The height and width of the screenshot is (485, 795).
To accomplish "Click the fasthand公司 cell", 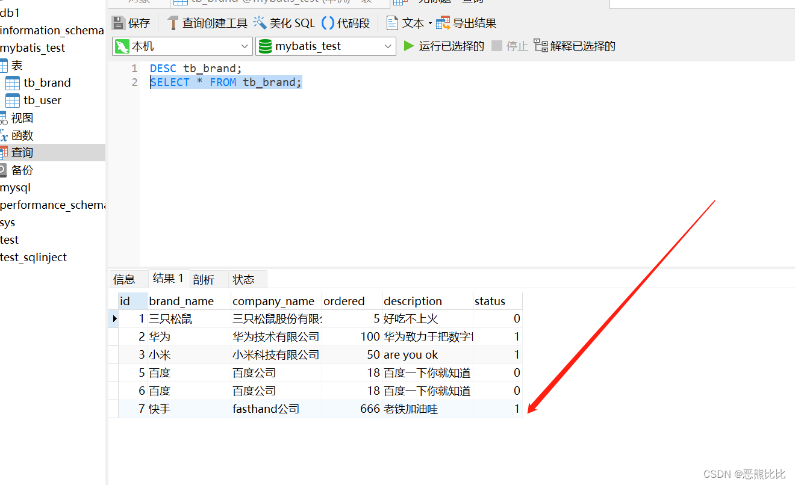I will point(276,409).
